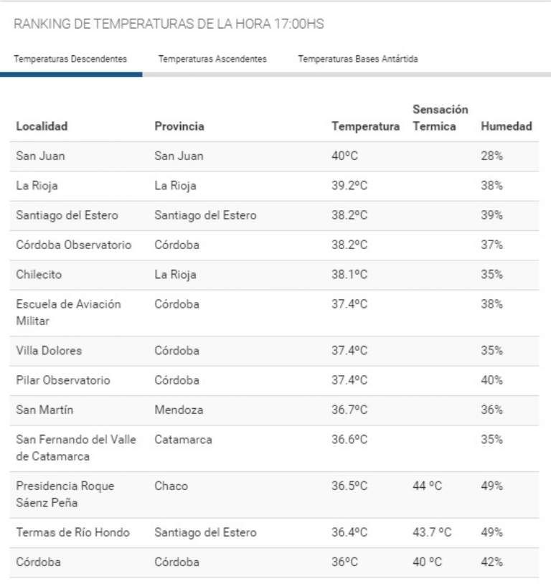The image size is (551, 584).
Task: Select the Pilar Observatorio locality cell
Action: [x=63, y=380]
